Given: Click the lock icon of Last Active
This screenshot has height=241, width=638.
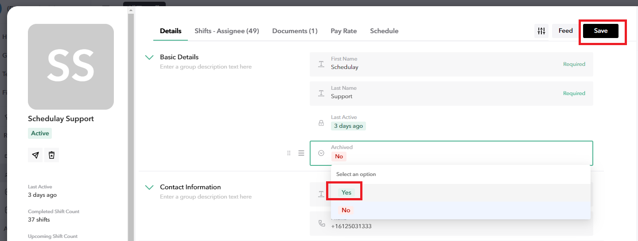Looking at the screenshot, I should coord(321,123).
